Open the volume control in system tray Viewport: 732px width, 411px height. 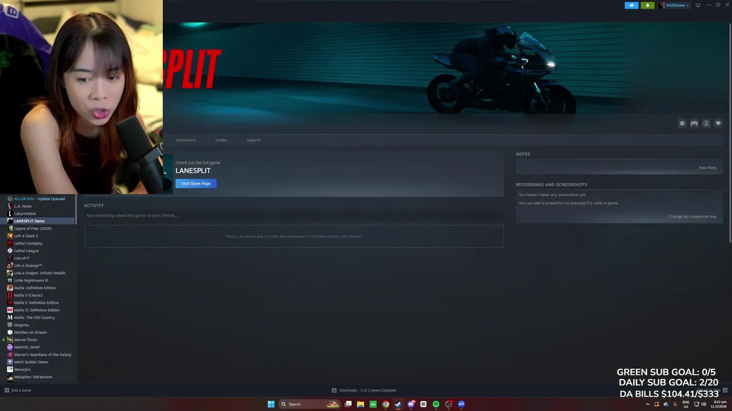pos(703,404)
